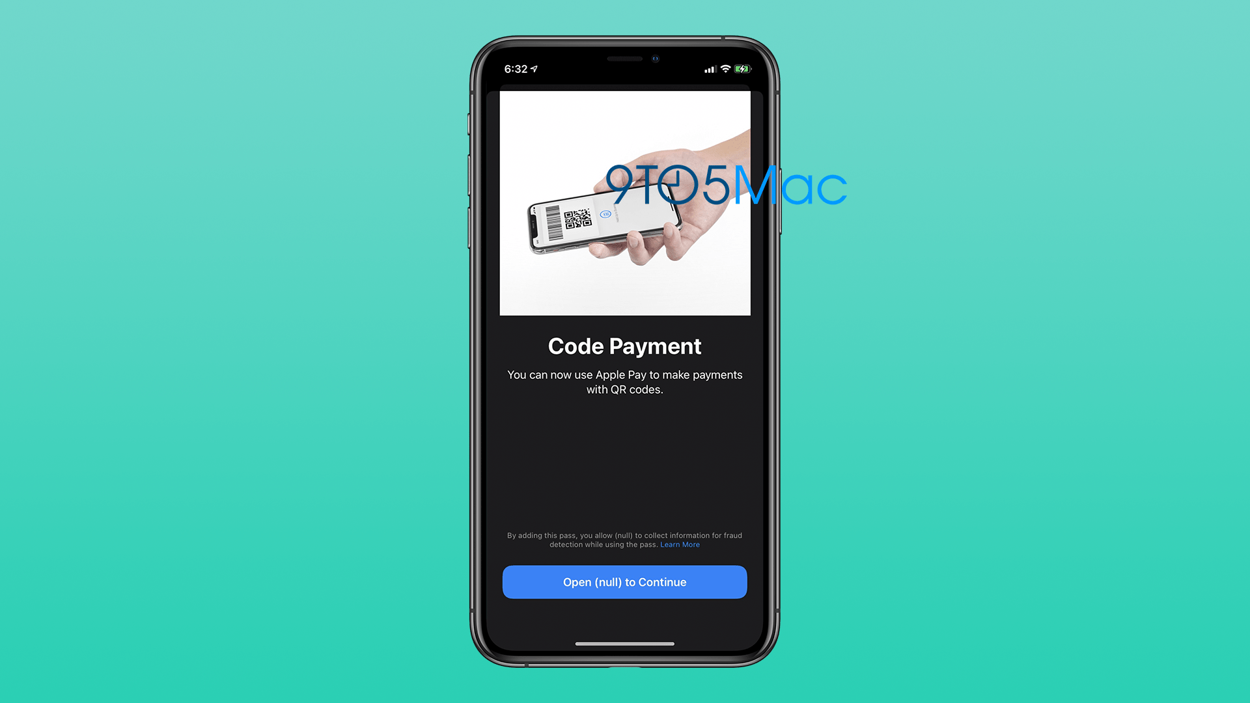This screenshot has width=1250, height=703.
Task: Click Open (null) to Continue button
Action: [625, 582]
